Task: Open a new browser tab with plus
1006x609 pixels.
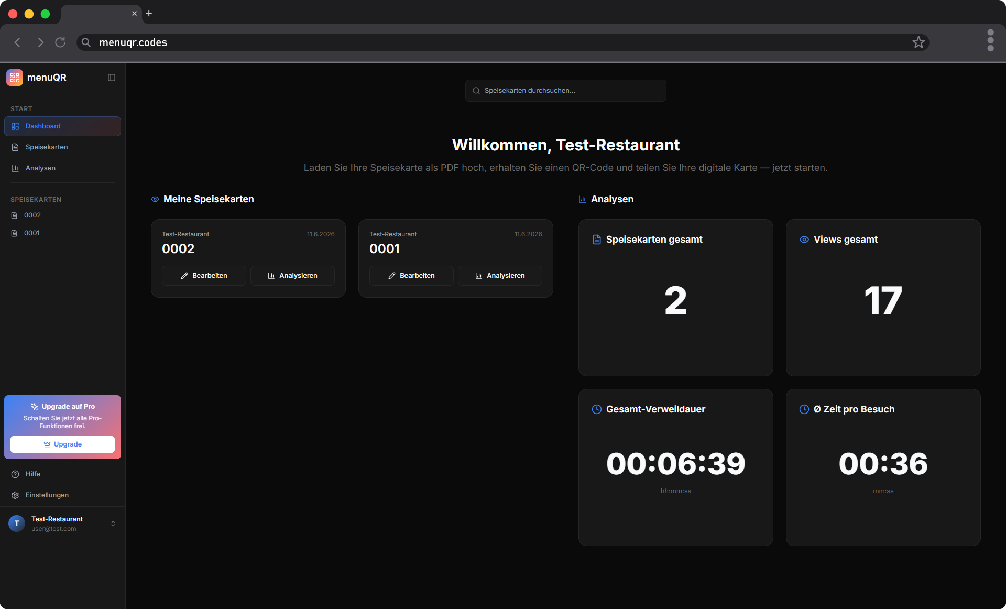Action: (149, 14)
